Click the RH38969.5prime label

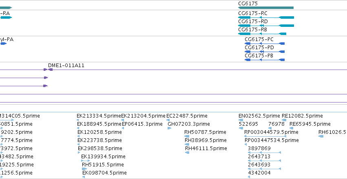click(206, 140)
